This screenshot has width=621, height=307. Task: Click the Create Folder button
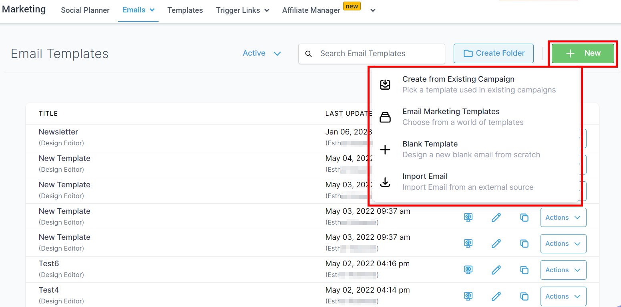pos(493,53)
